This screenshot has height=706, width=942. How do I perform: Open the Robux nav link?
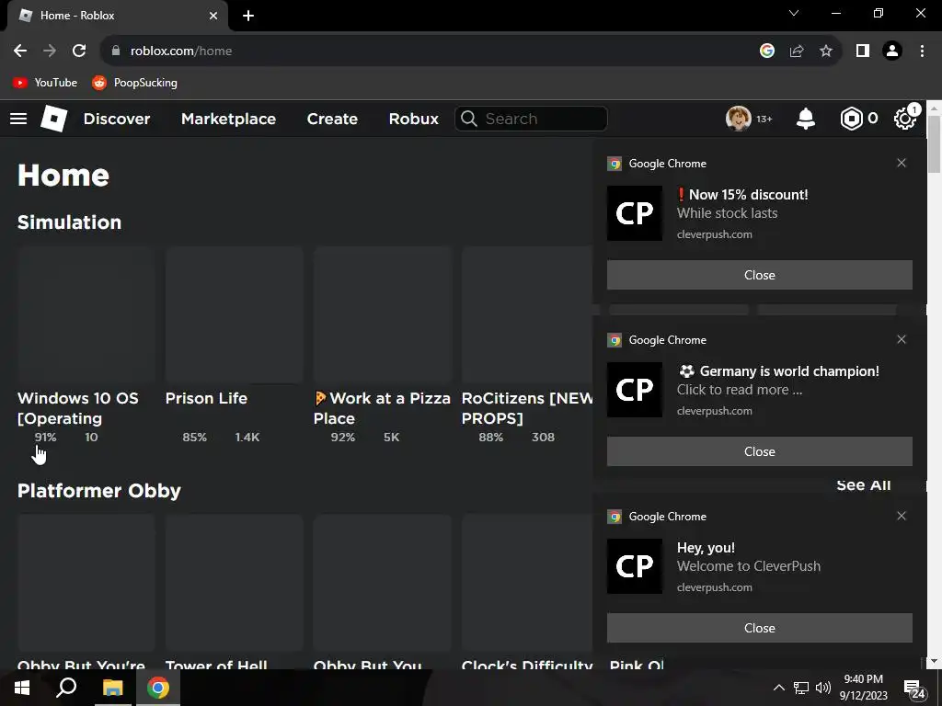point(413,119)
